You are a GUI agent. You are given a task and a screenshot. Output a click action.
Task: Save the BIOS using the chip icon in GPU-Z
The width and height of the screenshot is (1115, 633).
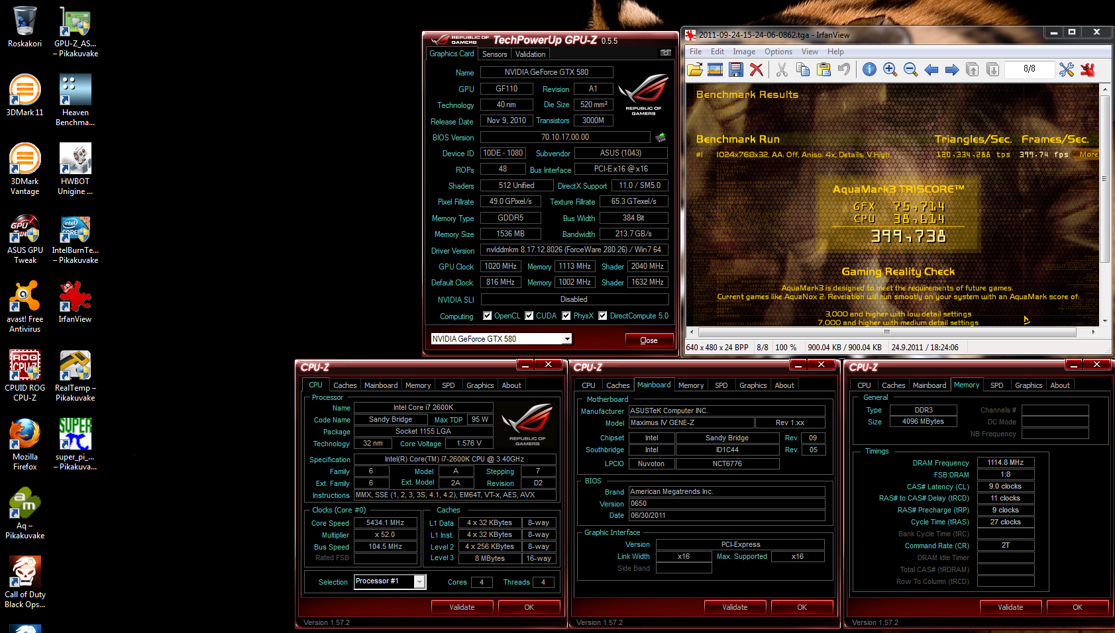(x=661, y=138)
